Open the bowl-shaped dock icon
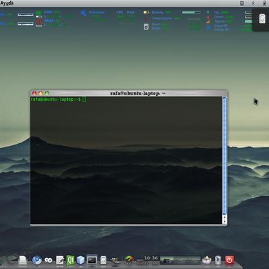The image size is (269, 269). tap(206, 260)
